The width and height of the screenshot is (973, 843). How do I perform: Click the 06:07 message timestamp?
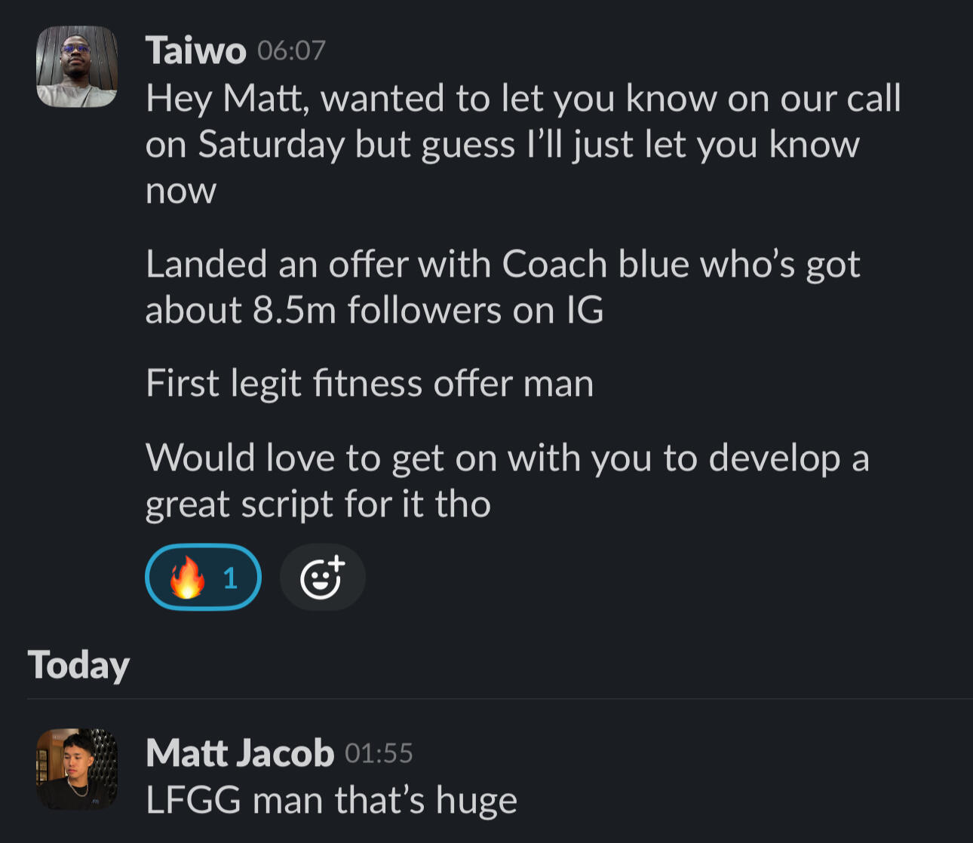291,51
